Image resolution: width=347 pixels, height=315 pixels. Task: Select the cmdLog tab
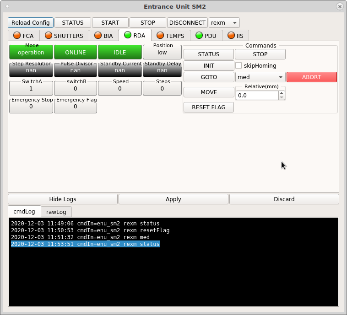24,212
